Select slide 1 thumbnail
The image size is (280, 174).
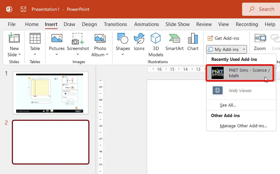pyautogui.click(x=50, y=93)
